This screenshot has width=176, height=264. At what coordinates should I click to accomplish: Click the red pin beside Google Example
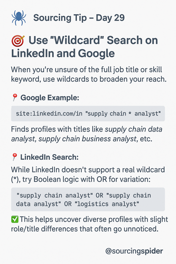(14, 98)
